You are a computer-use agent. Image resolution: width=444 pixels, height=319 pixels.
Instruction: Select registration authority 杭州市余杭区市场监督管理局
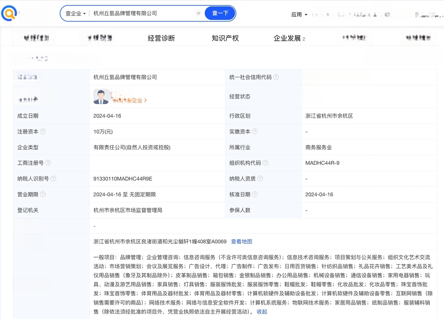click(128, 210)
